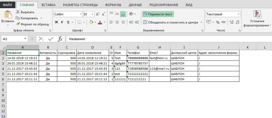Switch to the ФОРМУЛЫ tab
This screenshot has height=118, width=272.
coord(113,5)
